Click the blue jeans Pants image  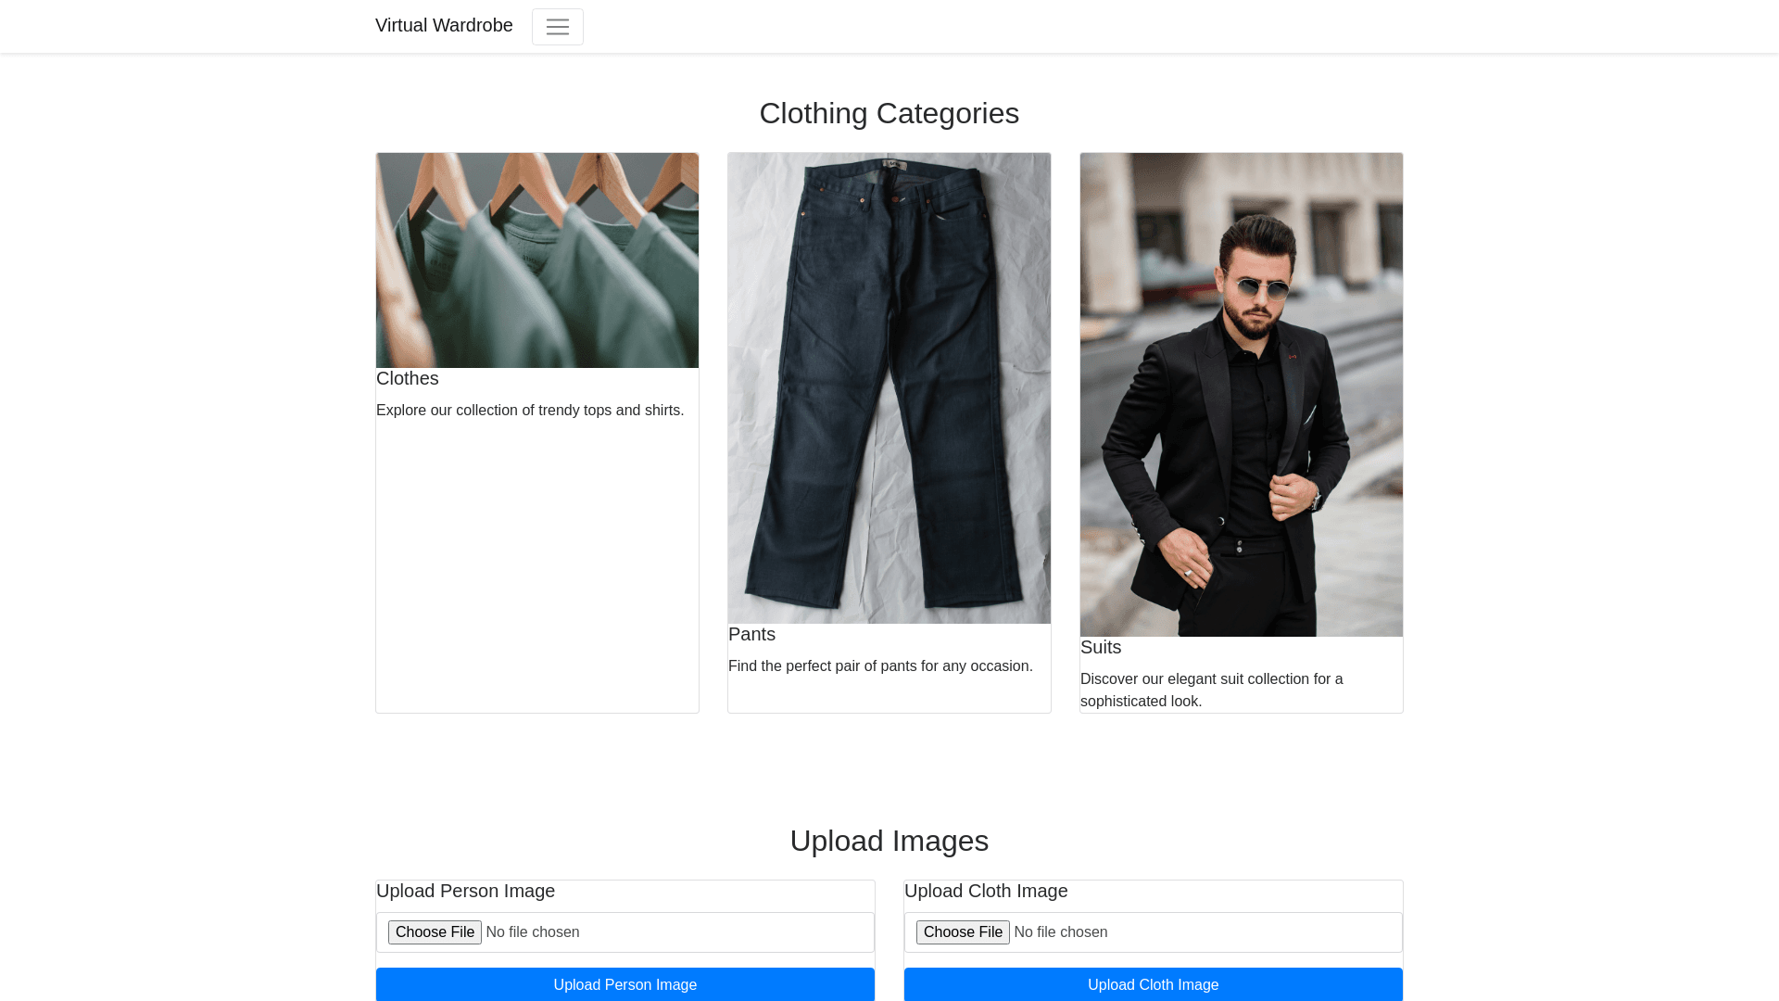click(889, 388)
